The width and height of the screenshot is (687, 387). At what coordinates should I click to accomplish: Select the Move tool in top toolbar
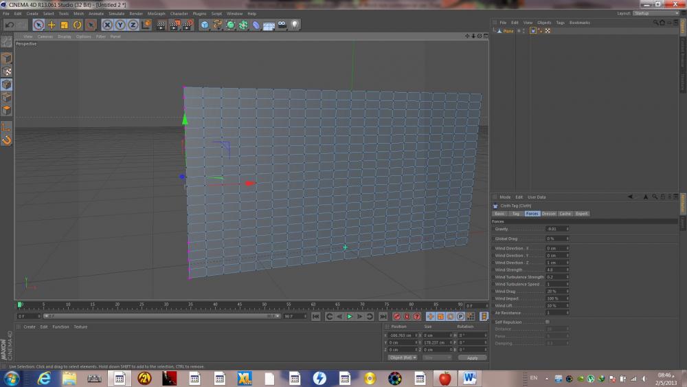[52, 25]
